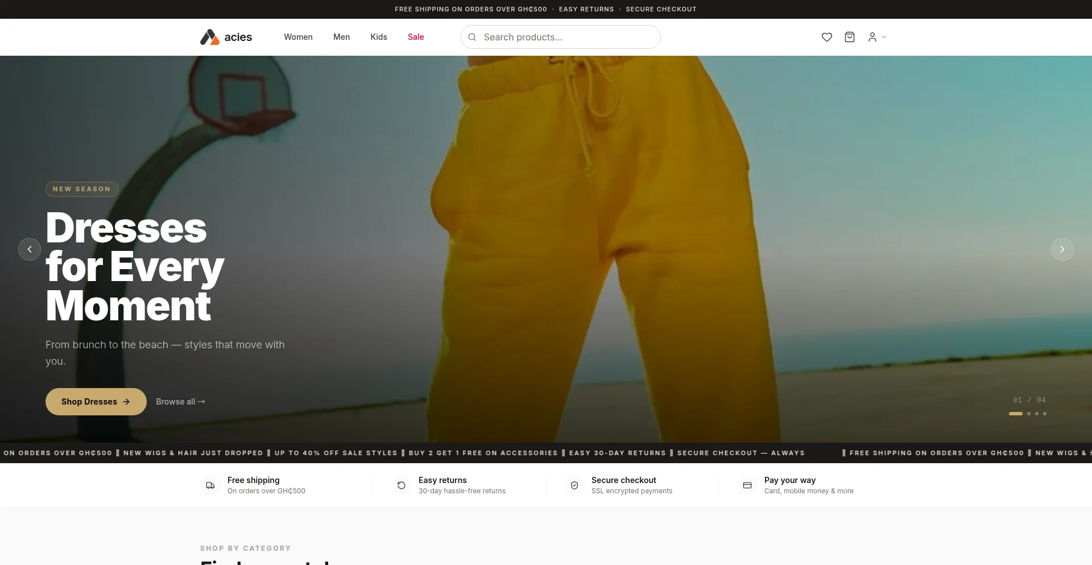
Task: Click 'BUY 2 GET 1 FREE ON ACCESSORIES' ticker
Action: (483, 453)
